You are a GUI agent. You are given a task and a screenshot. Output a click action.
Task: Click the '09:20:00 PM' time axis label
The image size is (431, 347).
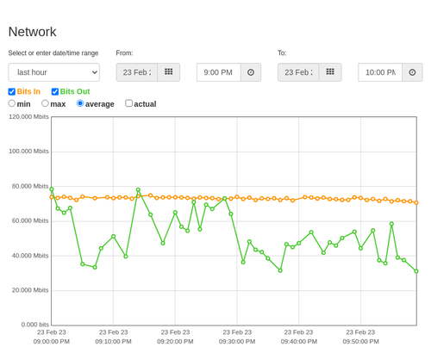coord(175,342)
